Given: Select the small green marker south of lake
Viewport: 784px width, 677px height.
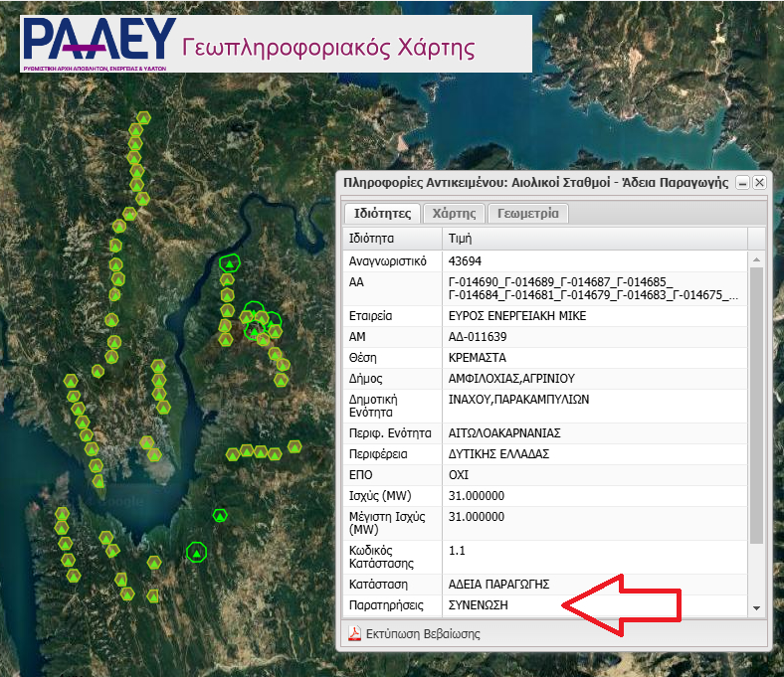Looking at the screenshot, I should pyautogui.click(x=220, y=515).
